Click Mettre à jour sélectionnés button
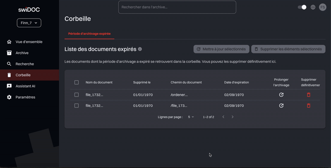 click(221, 49)
